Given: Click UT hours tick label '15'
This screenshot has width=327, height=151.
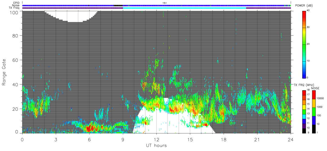Looking at the screenshot, I should pos(190,140).
